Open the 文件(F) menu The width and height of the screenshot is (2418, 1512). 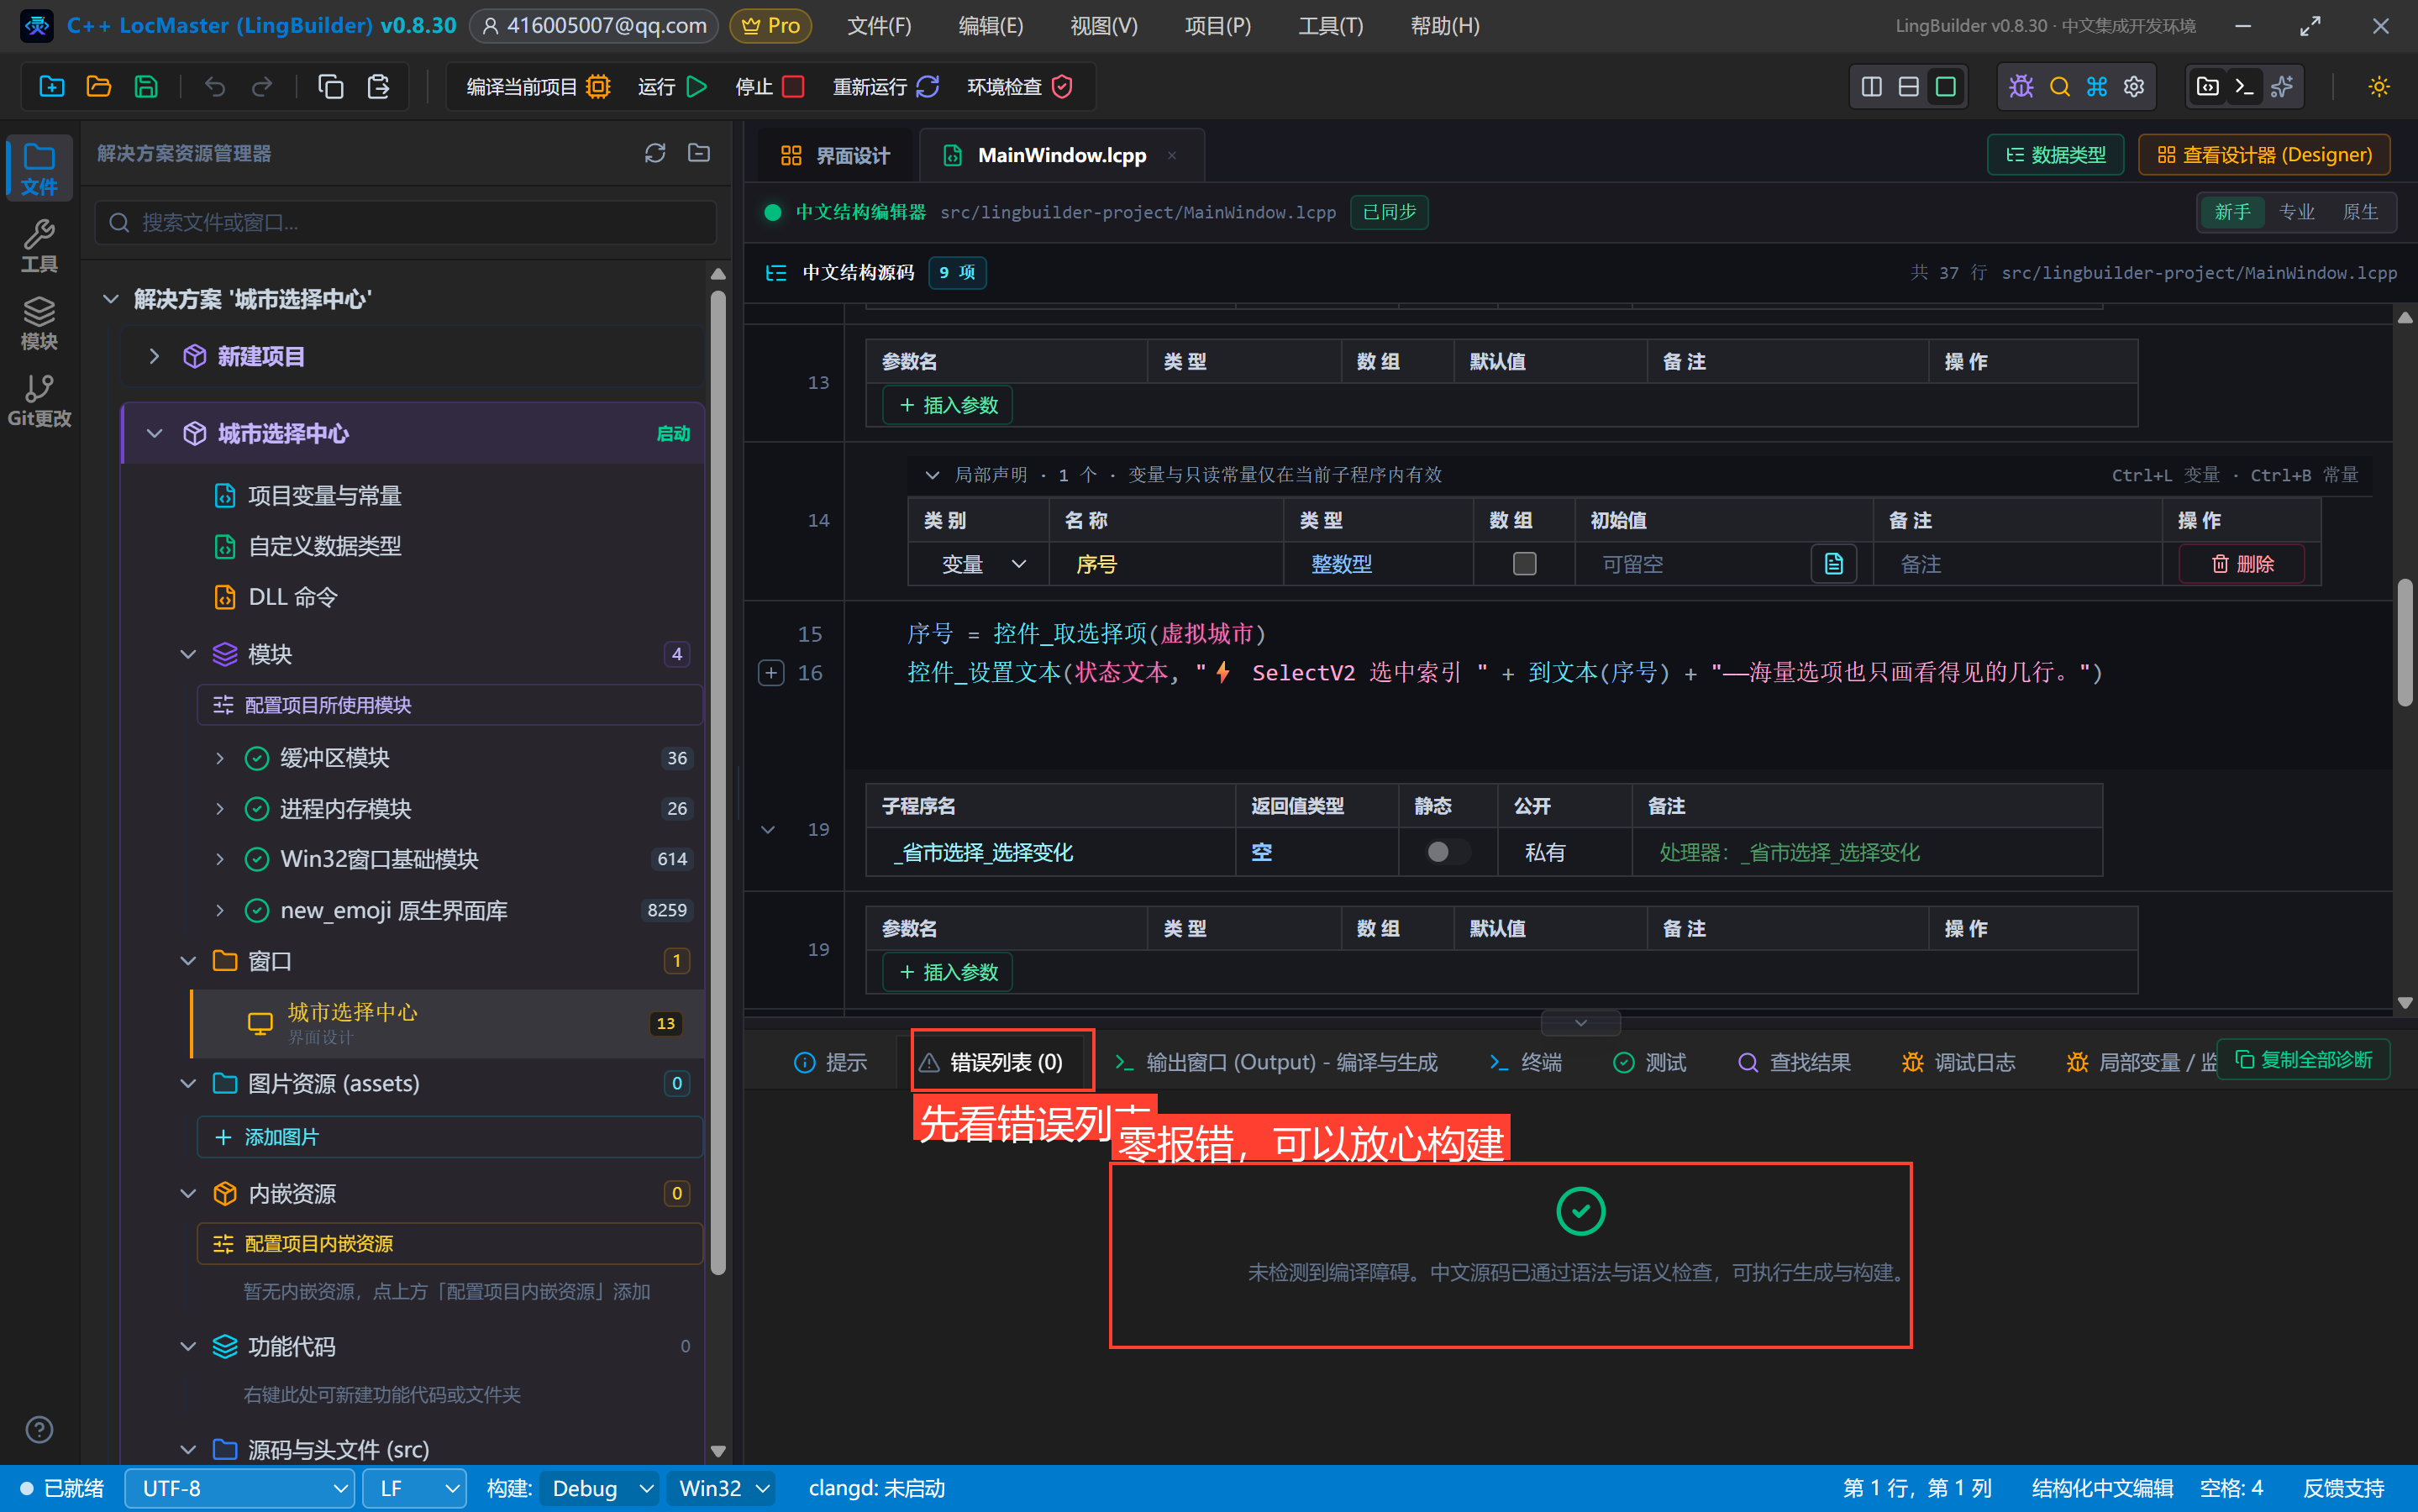coord(879,26)
